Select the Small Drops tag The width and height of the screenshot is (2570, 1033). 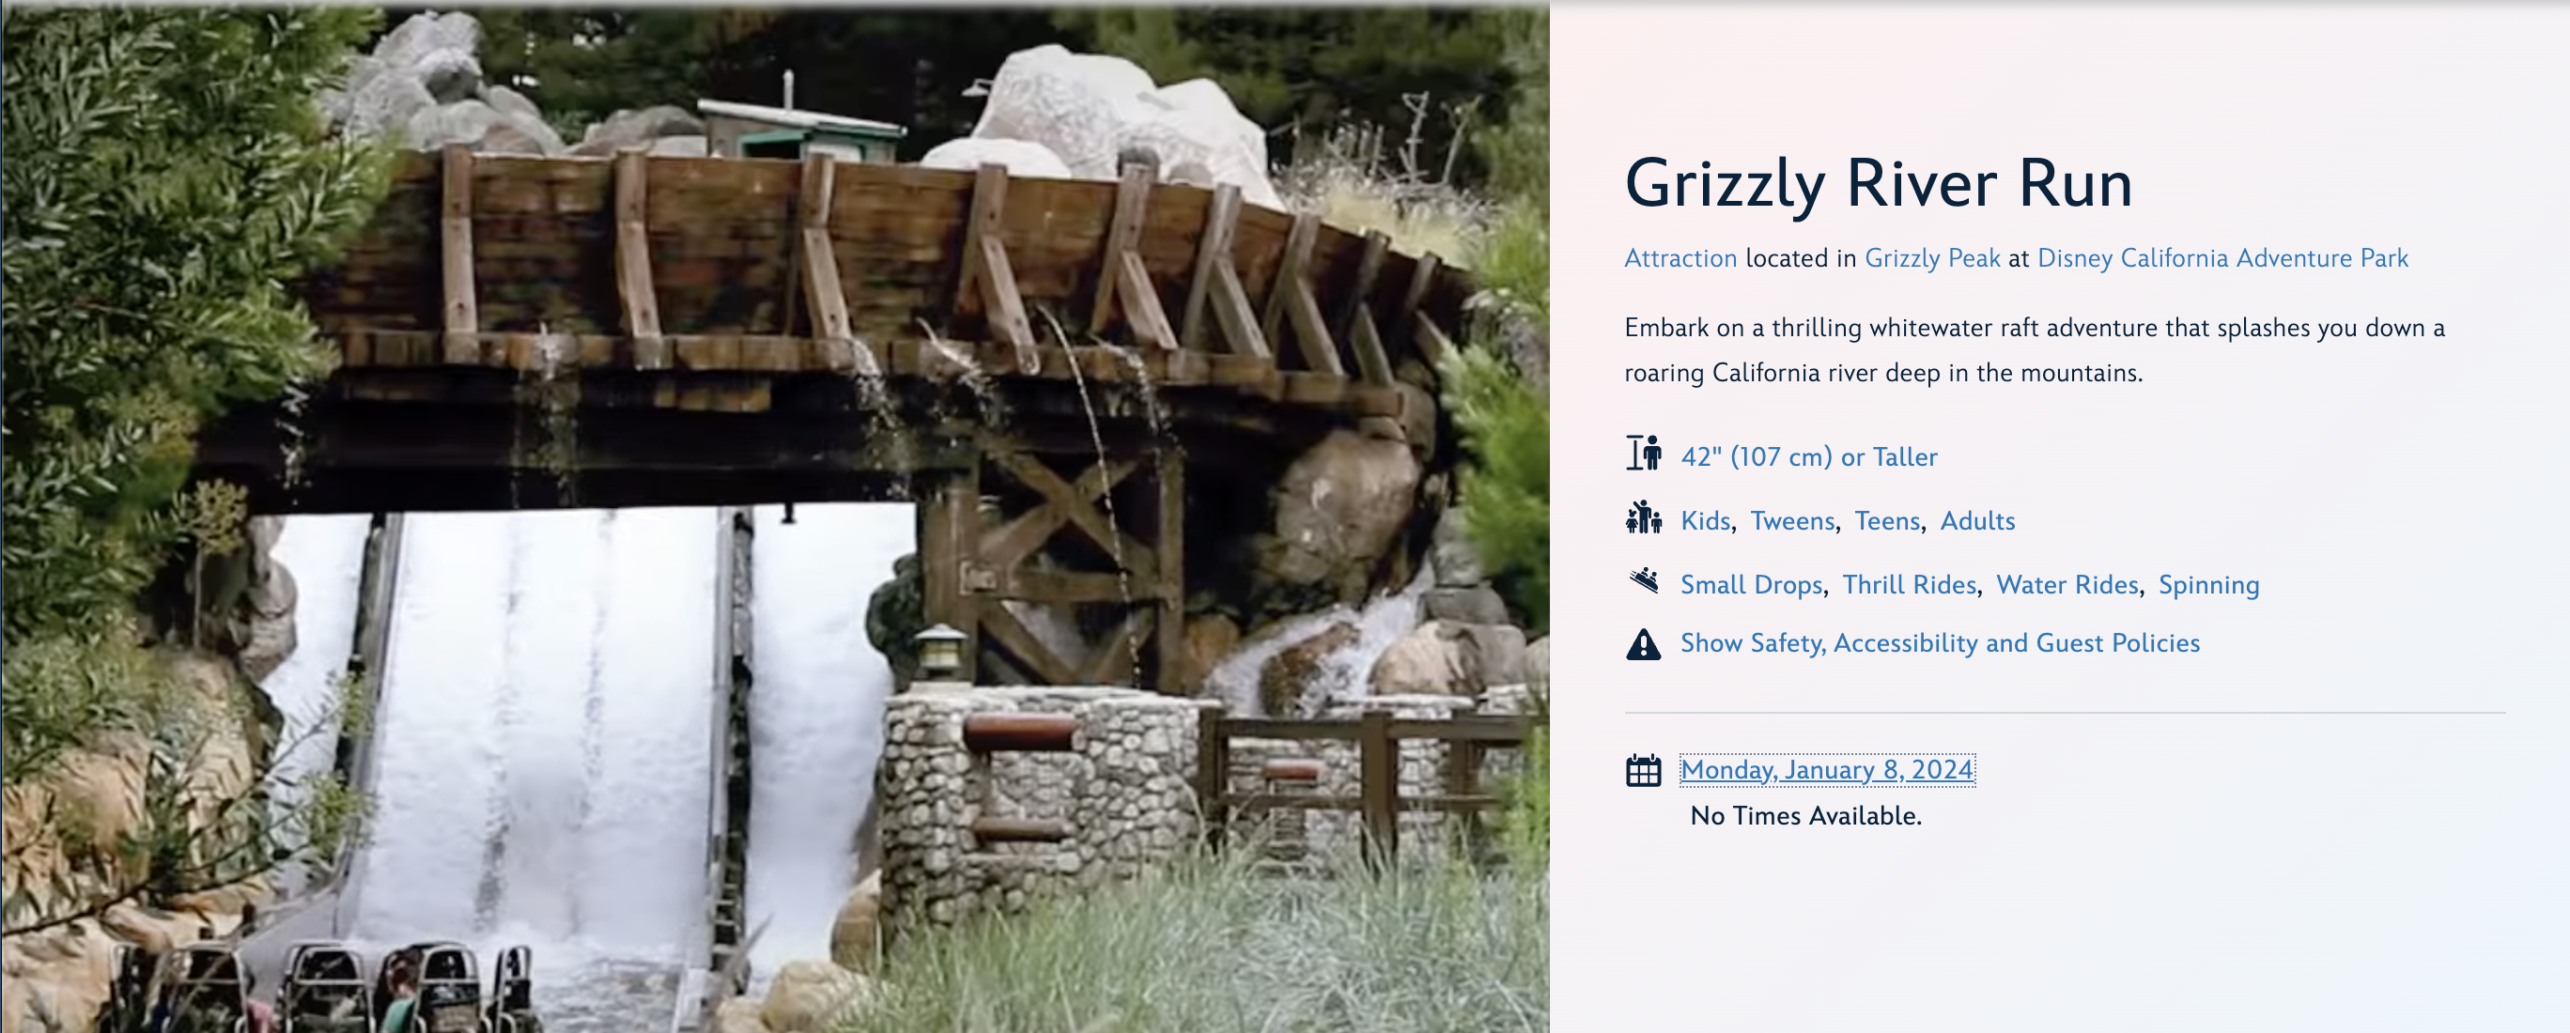1752,584
